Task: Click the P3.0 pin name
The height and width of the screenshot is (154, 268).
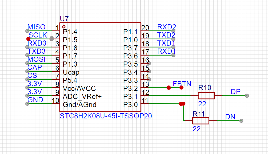Action: tap(131, 105)
